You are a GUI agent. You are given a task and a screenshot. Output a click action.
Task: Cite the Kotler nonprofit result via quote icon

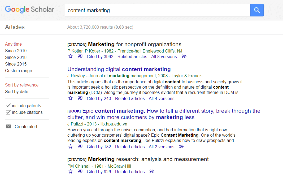80,57
